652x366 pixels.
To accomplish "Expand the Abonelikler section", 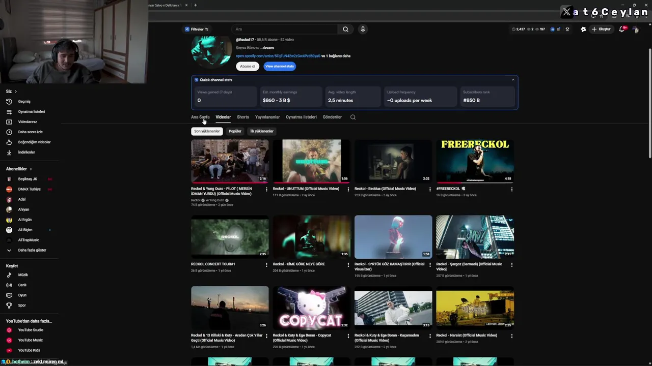I will pos(19,169).
